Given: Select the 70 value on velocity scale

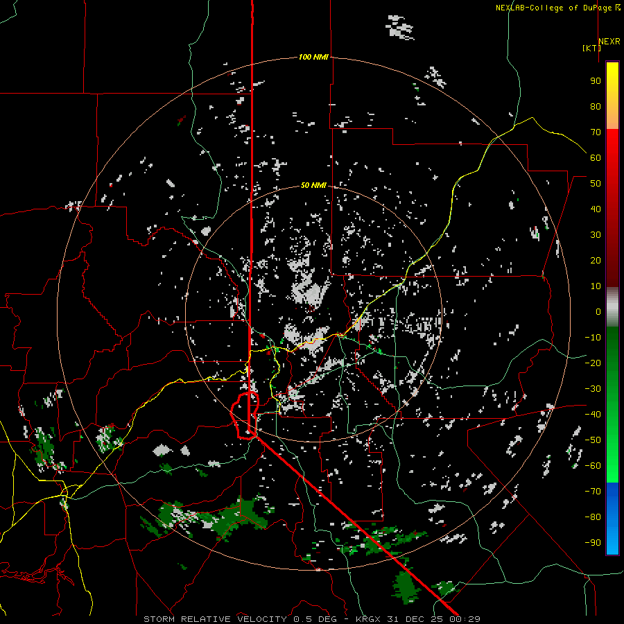Looking at the screenshot, I should coord(596,132).
